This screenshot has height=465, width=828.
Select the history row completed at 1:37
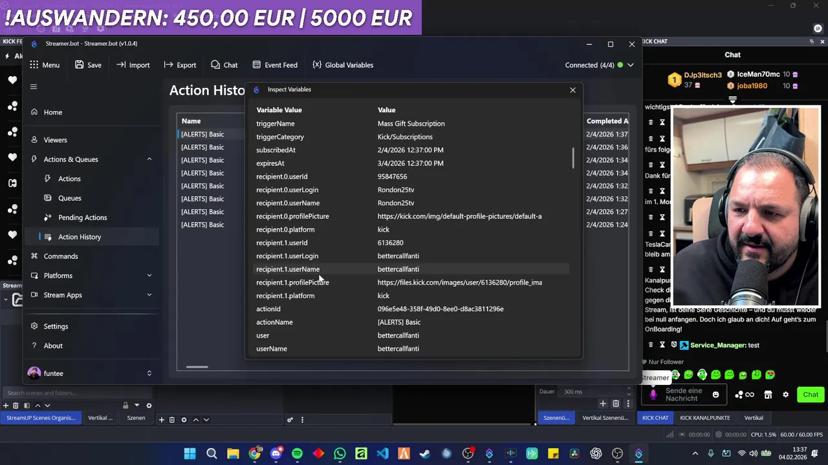(x=404, y=134)
